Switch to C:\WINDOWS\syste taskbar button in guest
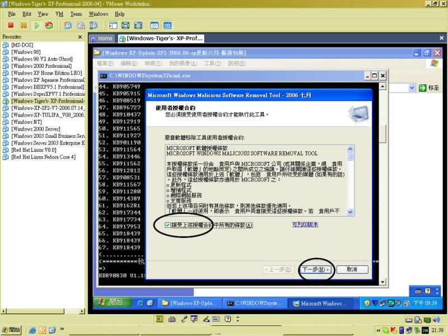The height and width of the screenshot is (336, 448). [x=255, y=303]
